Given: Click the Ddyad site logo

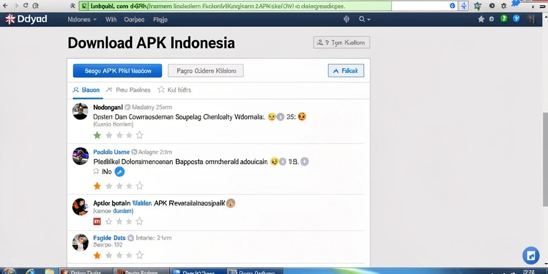Looking at the screenshot, I should click(26, 19).
